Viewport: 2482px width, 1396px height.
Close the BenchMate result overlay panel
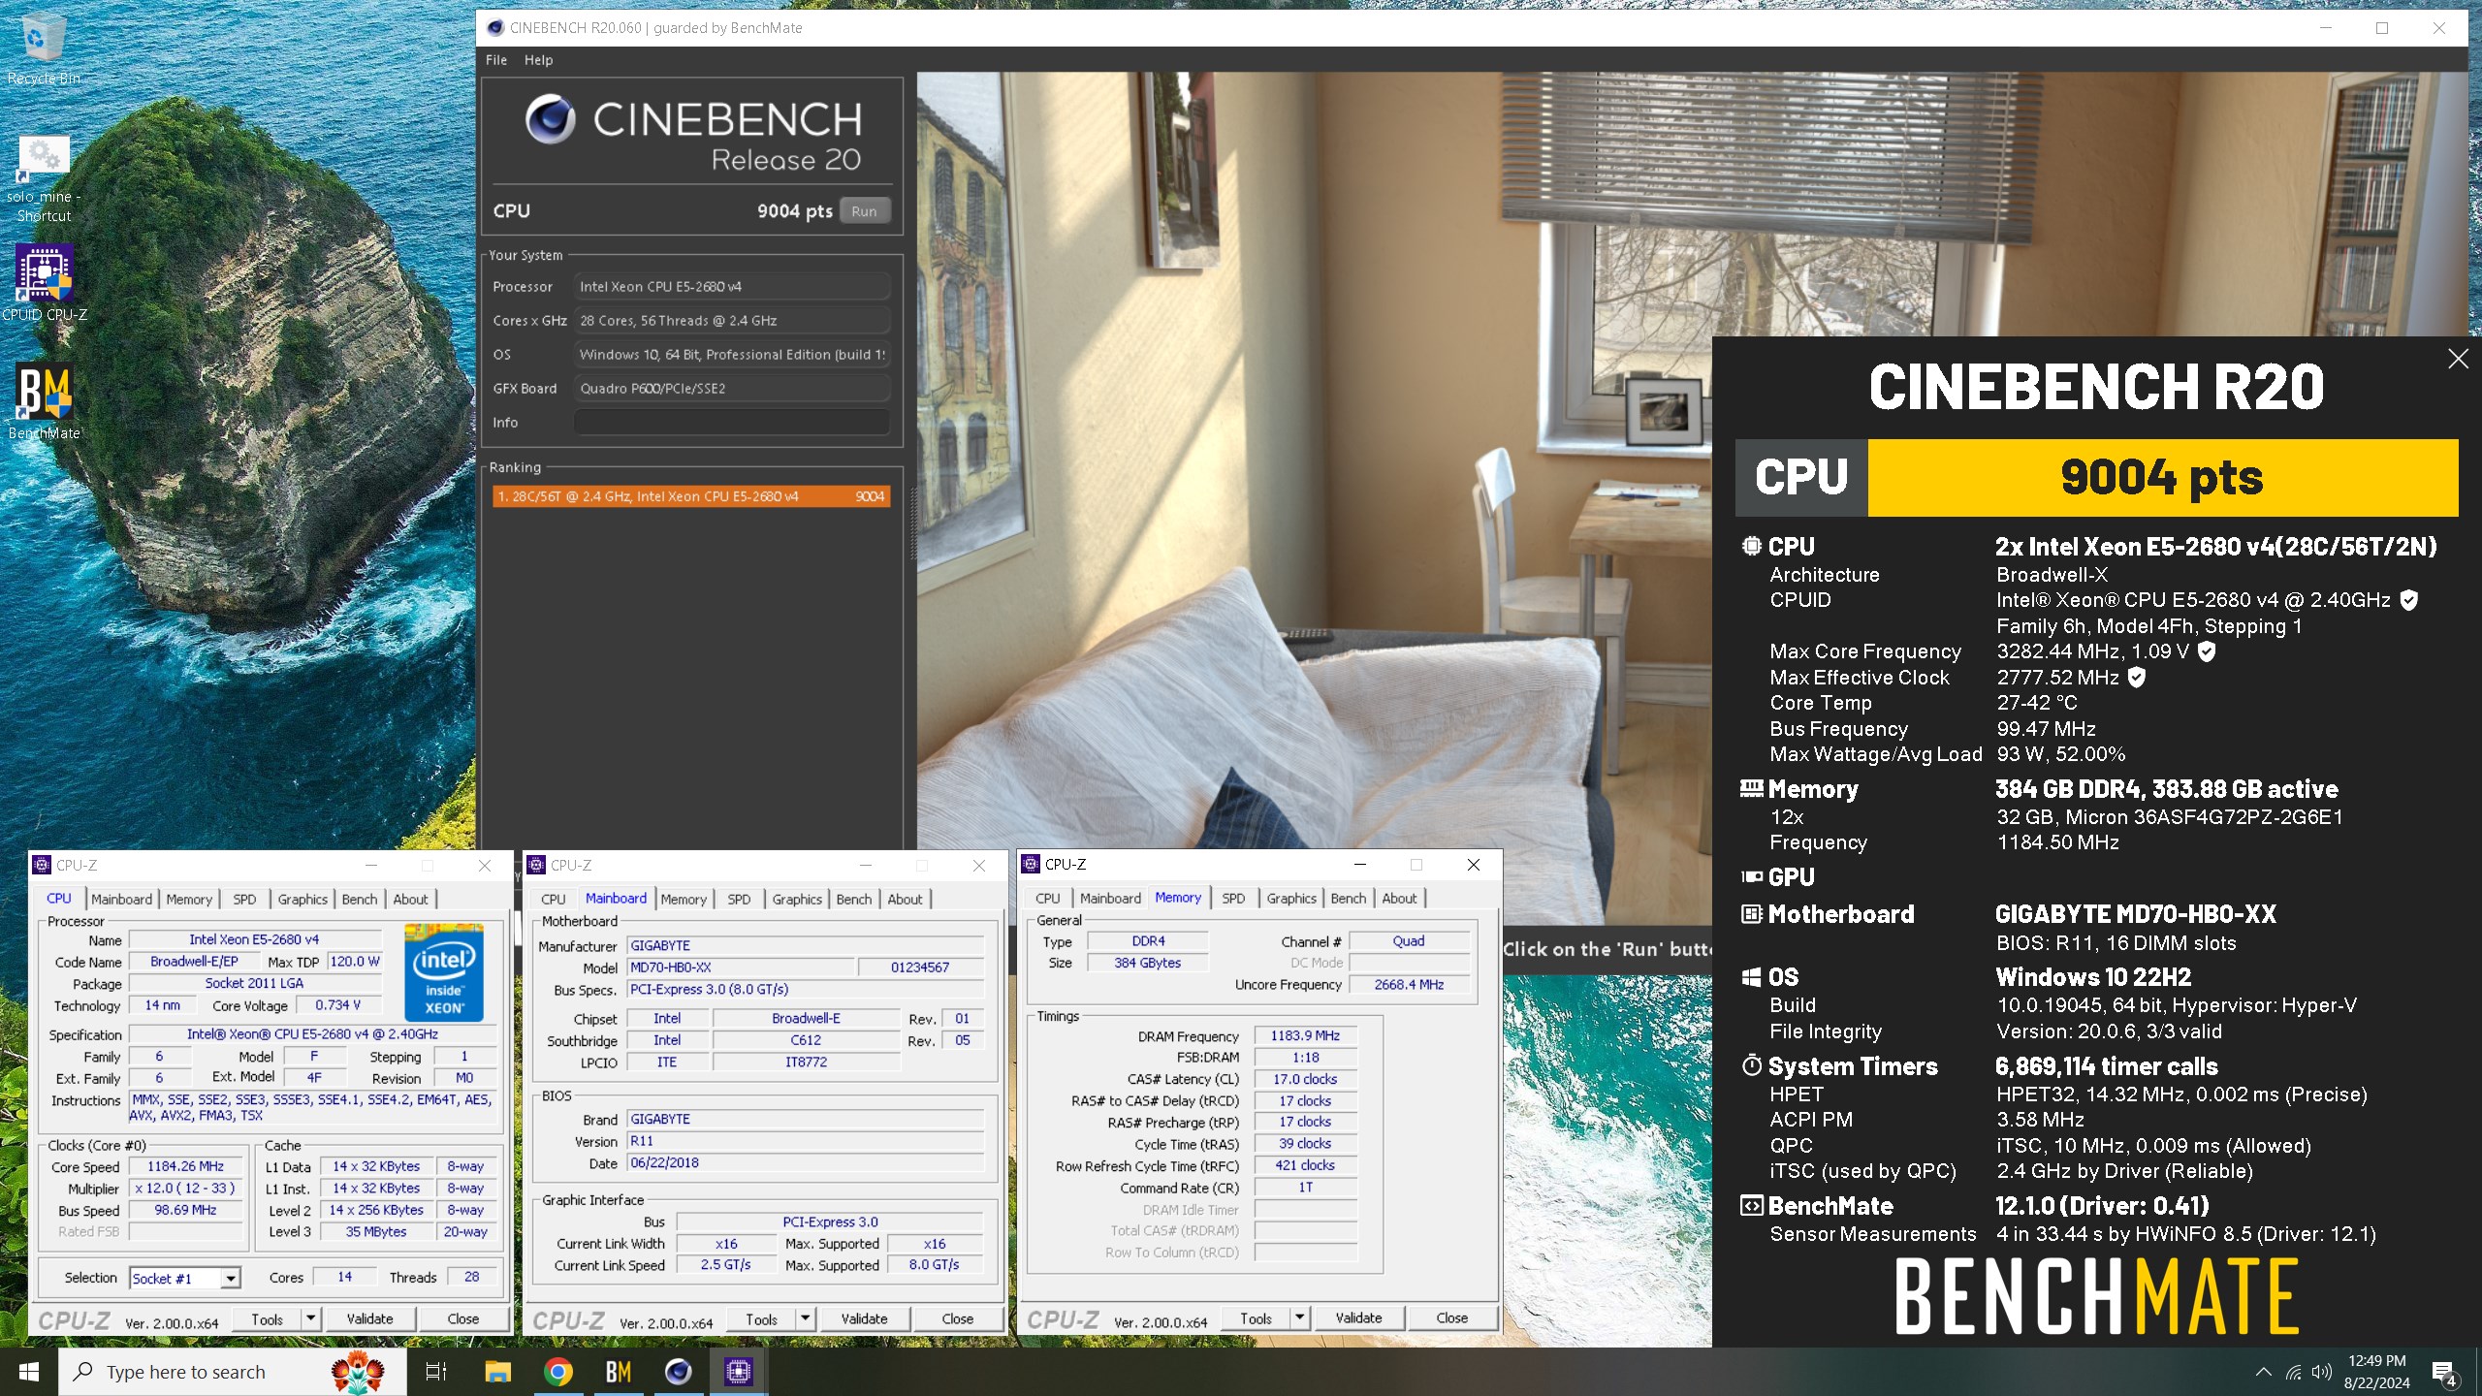2458,359
